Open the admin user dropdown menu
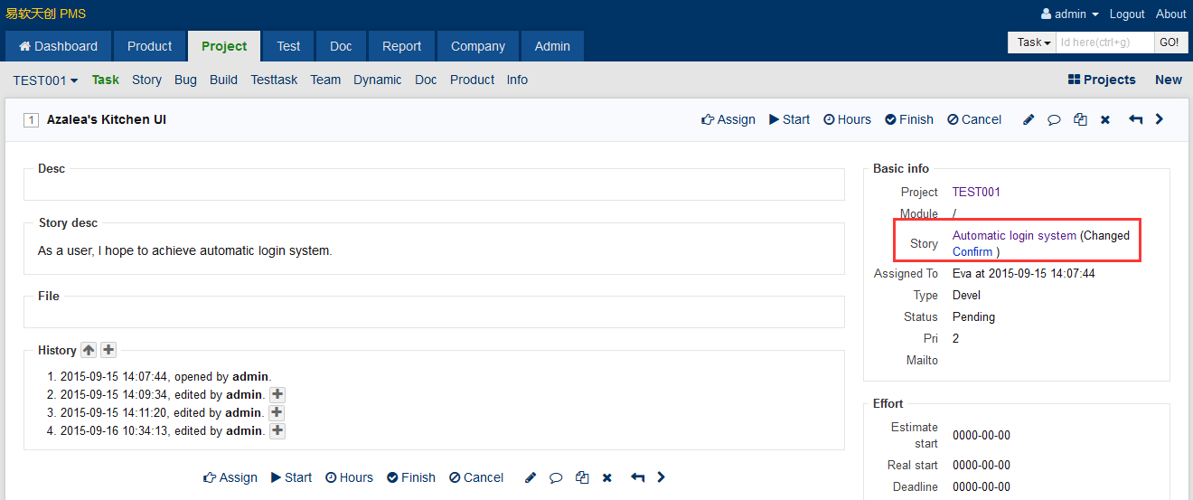 (1070, 14)
